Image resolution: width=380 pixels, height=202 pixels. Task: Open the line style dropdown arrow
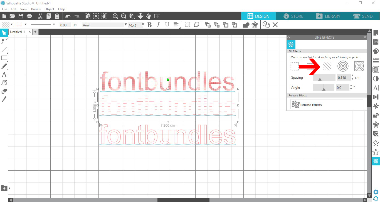(54, 24)
